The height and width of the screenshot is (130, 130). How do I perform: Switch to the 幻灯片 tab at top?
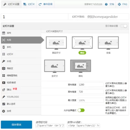(29, 4)
